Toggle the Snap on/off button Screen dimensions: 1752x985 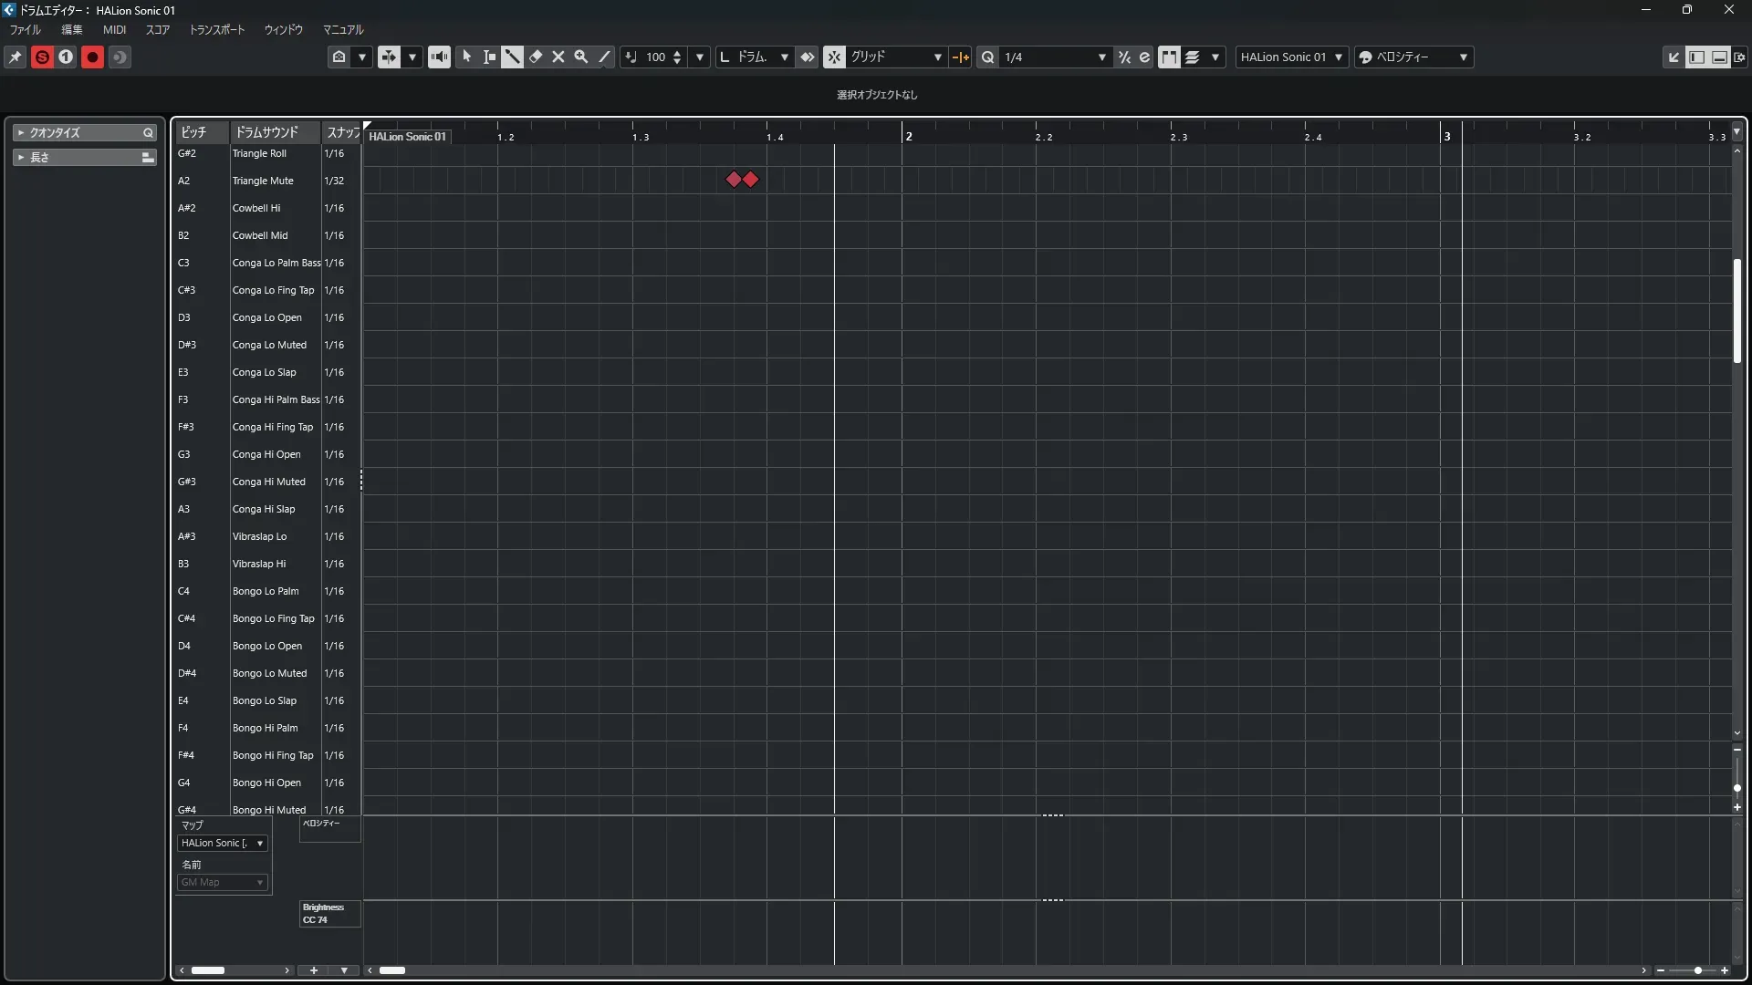click(834, 57)
